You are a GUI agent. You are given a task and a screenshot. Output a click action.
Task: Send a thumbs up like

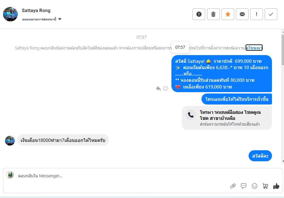tap(276, 186)
